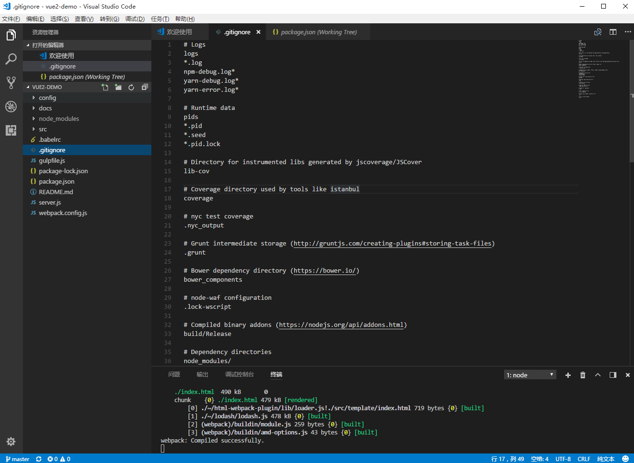
Task: Open the Debug menu (调试)
Action: [x=135, y=19]
